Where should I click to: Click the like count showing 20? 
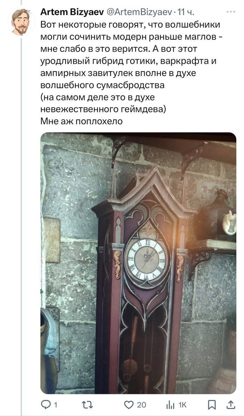[142, 405]
